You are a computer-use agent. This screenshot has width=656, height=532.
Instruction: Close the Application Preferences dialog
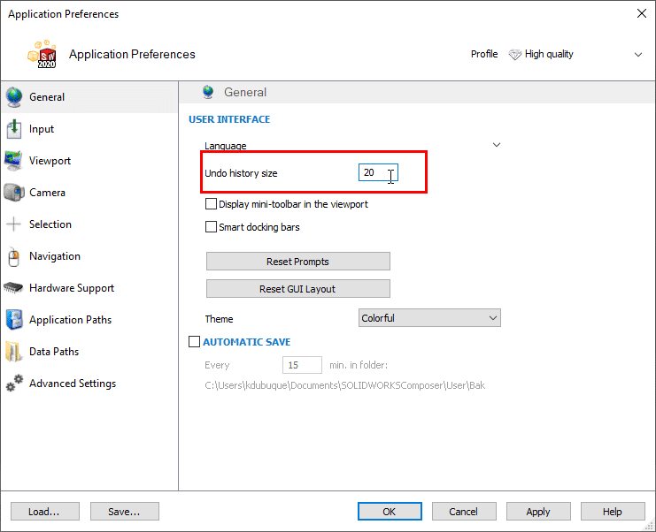click(641, 13)
